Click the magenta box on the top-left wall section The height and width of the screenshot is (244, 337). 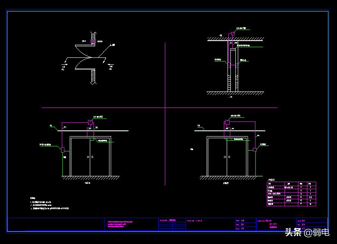94,41
